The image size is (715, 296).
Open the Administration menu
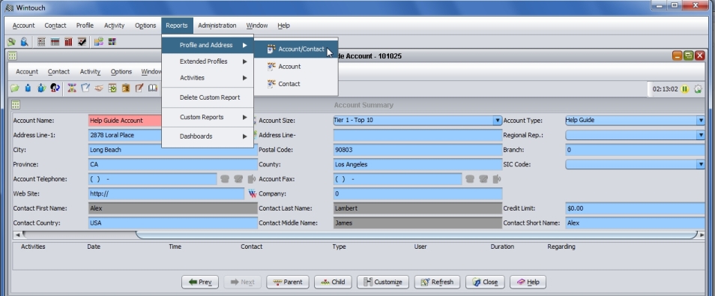[217, 25]
